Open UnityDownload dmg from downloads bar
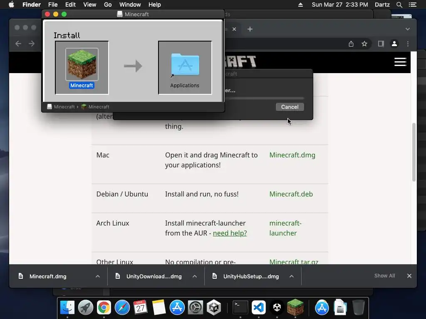 [x=154, y=276]
